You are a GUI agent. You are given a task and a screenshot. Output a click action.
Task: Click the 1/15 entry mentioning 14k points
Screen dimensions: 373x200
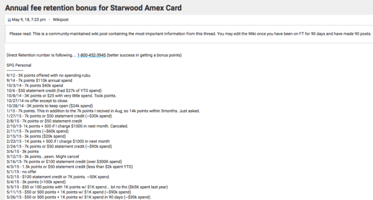click(103, 111)
